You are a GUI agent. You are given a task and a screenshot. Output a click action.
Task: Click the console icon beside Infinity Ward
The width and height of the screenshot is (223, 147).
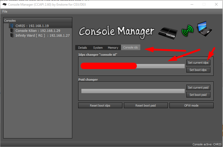[12, 35]
